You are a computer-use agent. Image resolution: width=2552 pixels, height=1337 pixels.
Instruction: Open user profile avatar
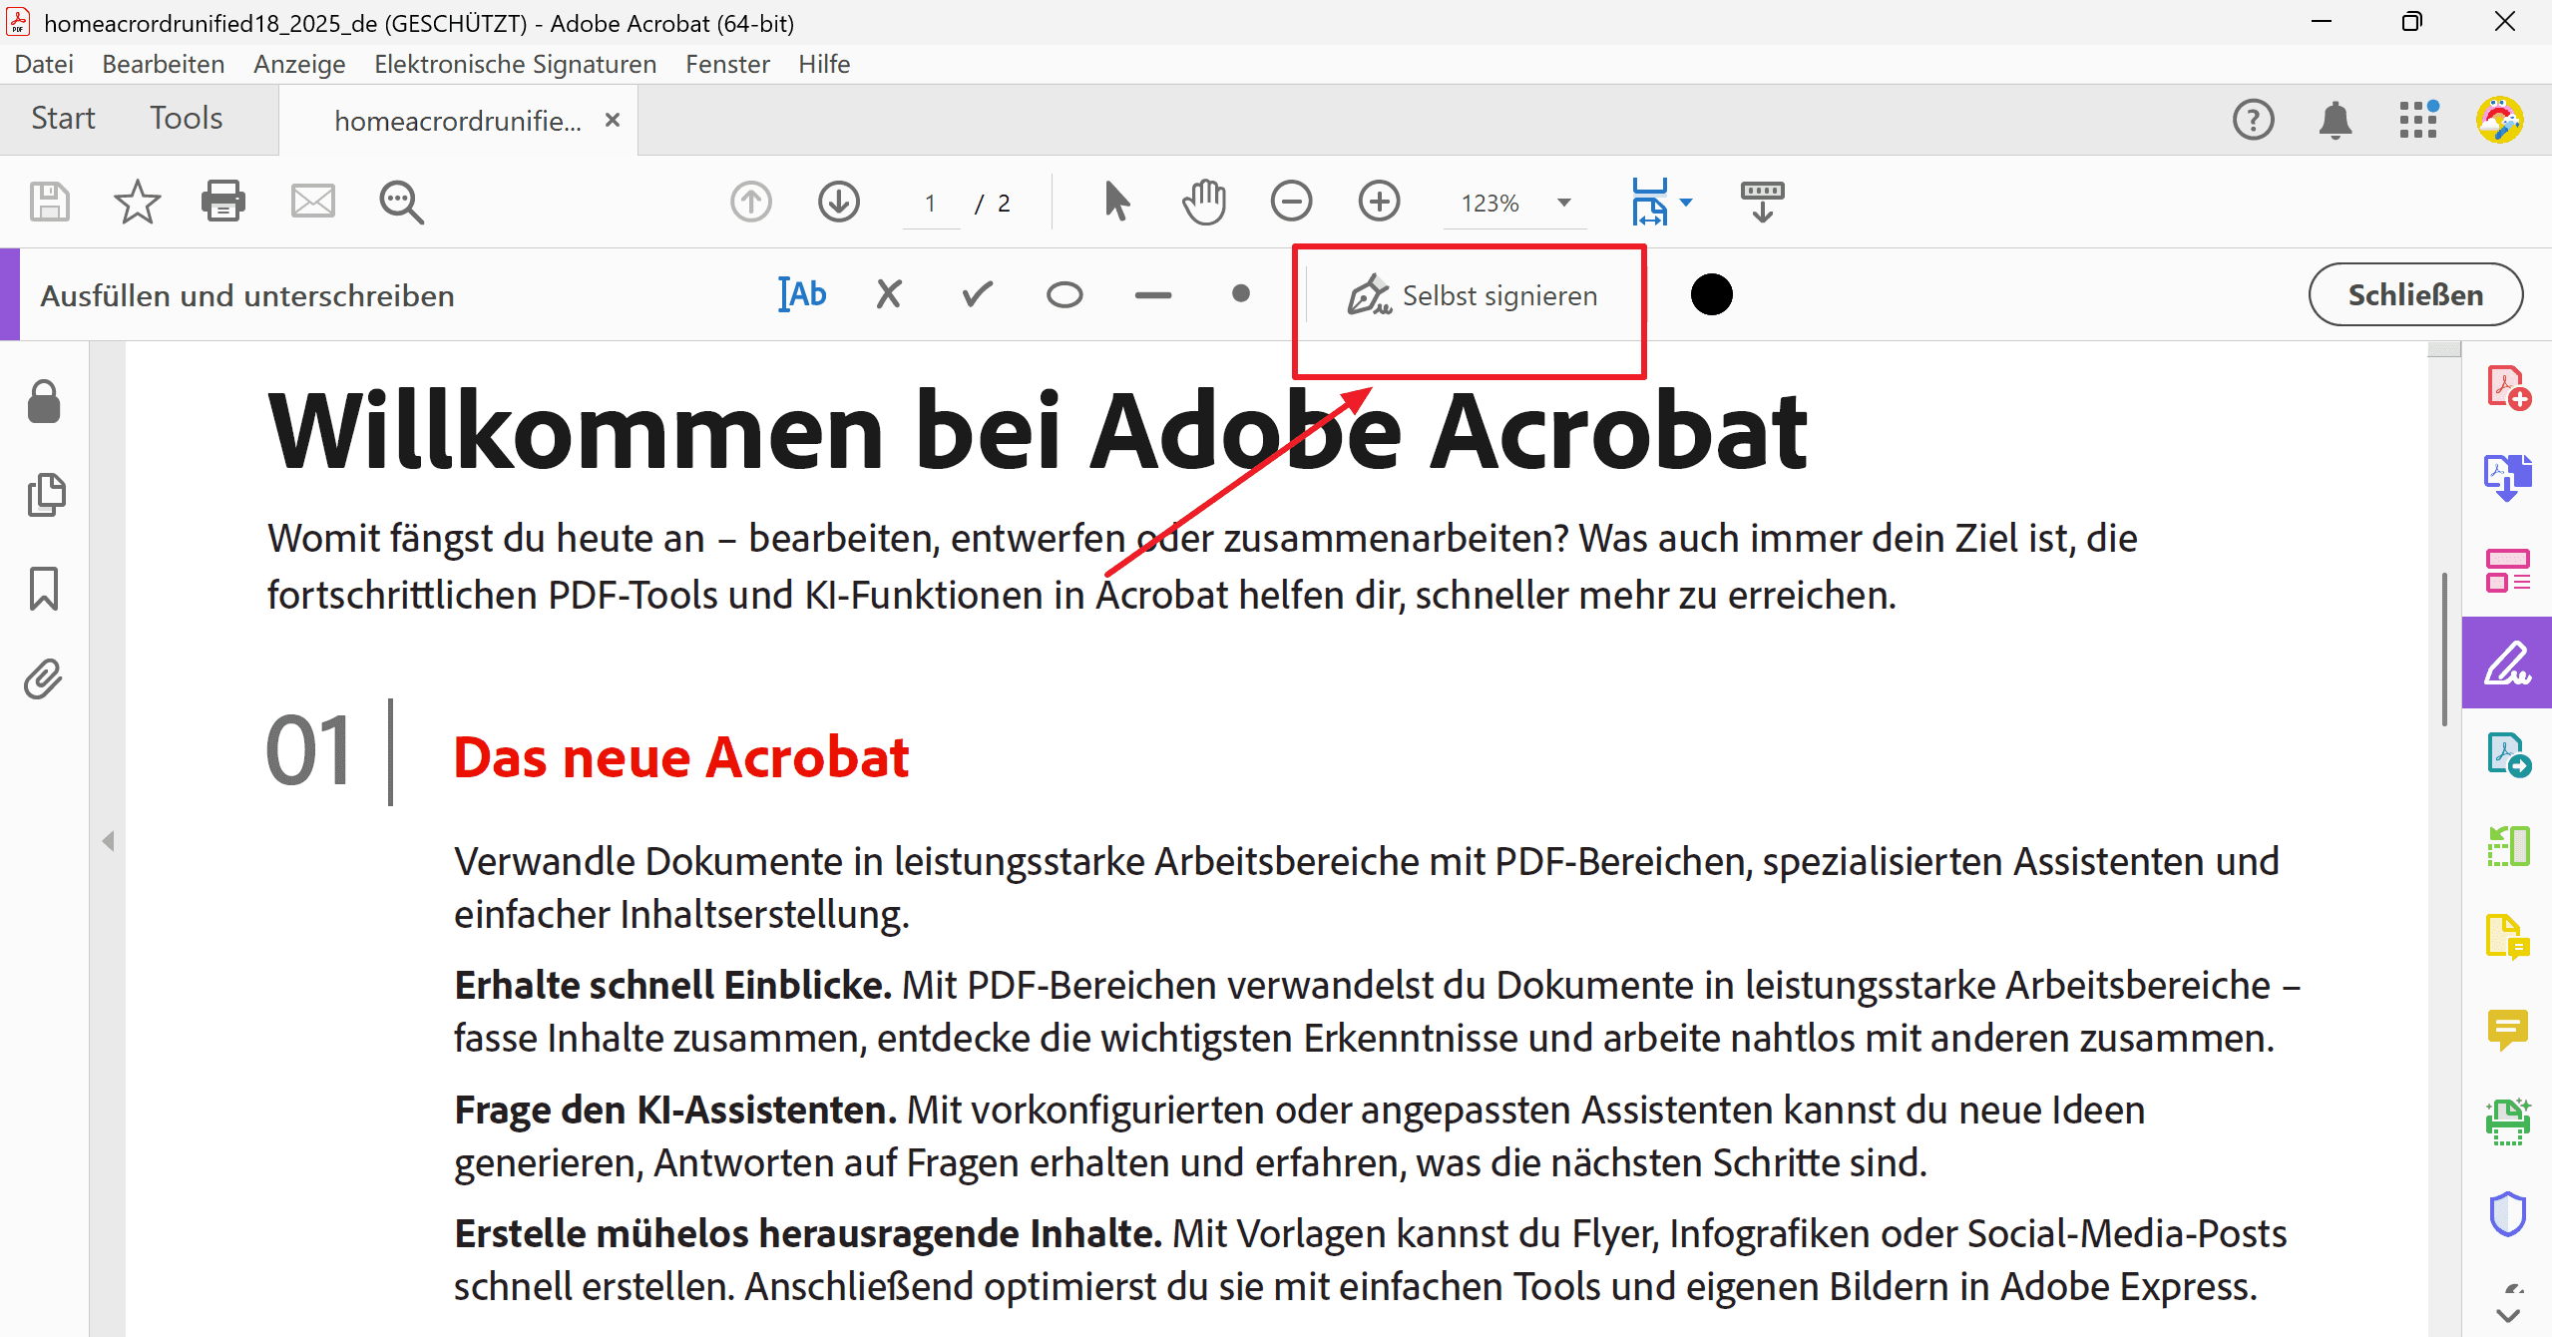coord(2500,120)
